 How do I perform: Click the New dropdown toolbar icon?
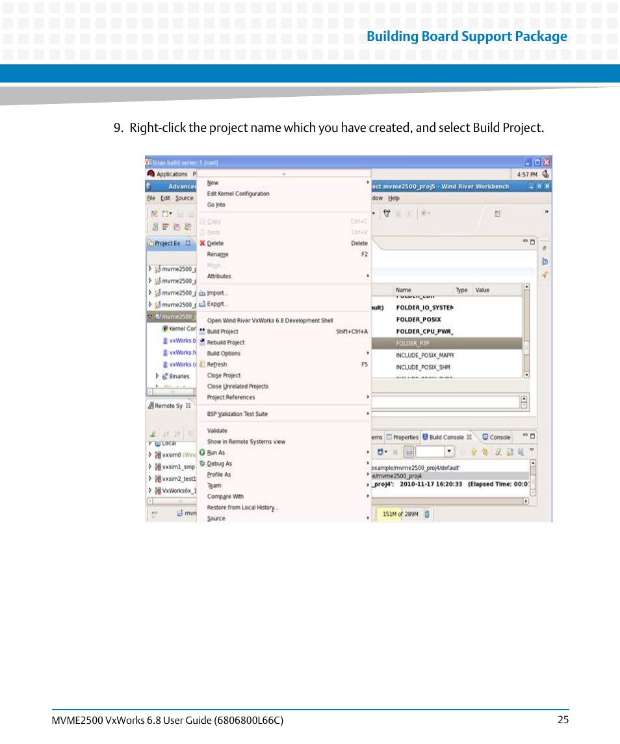(166, 214)
